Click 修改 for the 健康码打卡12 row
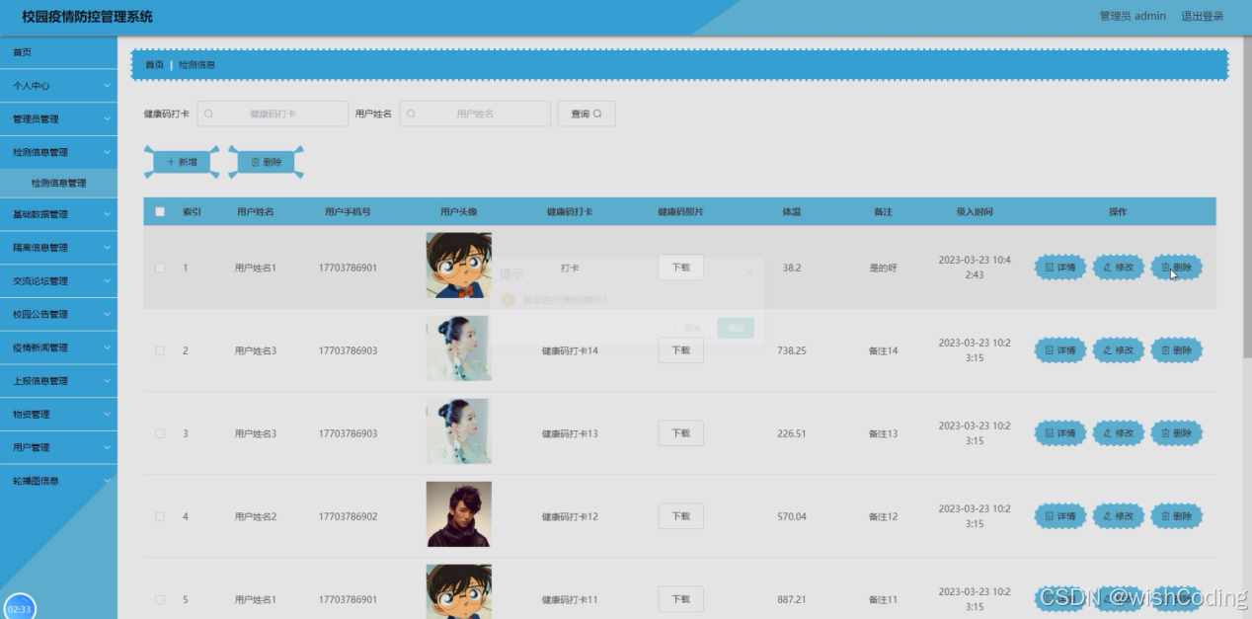This screenshot has height=619, width=1252. coord(1119,516)
